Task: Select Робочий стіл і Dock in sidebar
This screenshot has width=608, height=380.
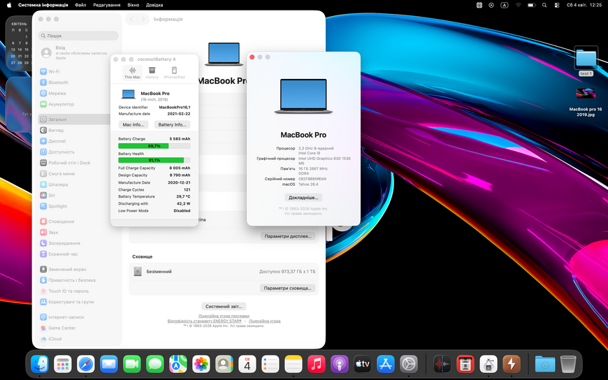Action: (x=75, y=163)
